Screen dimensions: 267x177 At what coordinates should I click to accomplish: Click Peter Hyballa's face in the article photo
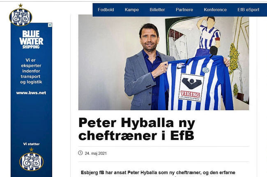click(149, 38)
